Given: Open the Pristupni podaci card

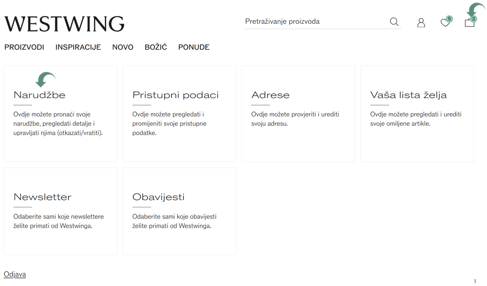Looking at the screenshot, I should (179, 114).
